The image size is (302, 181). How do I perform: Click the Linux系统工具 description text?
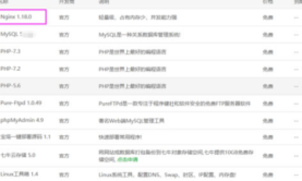tap(167, 175)
